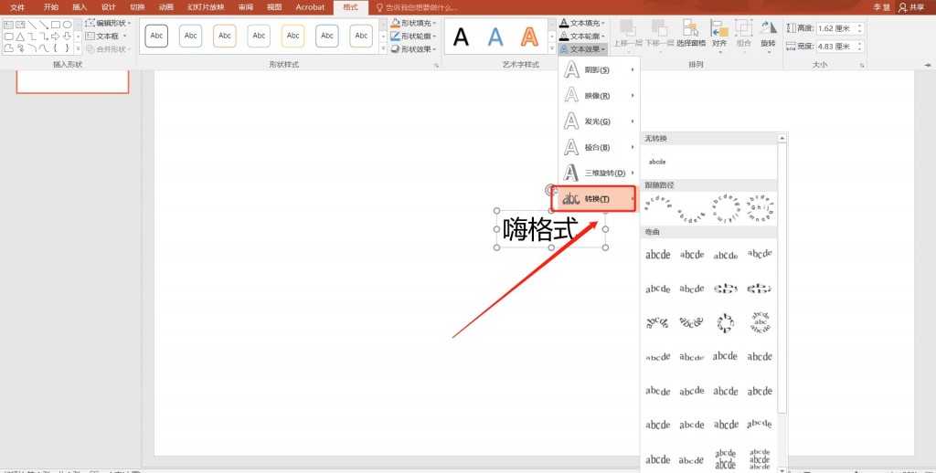The image size is (936, 473).
Task: Pick the circular follow-path text transform
Action: (724, 207)
